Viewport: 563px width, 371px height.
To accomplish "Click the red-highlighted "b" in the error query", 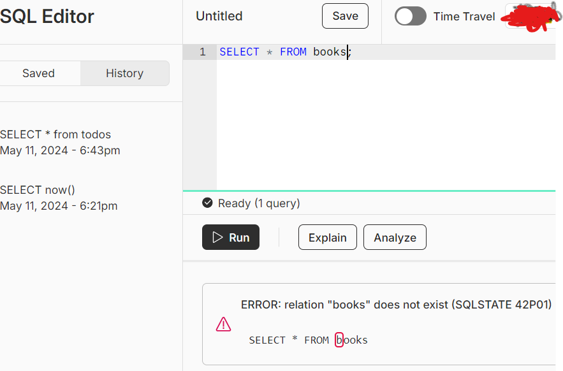I will pyautogui.click(x=339, y=340).
